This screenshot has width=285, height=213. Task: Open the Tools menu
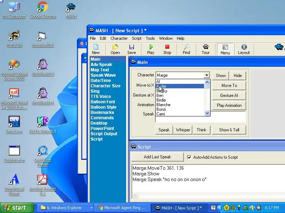150,38
